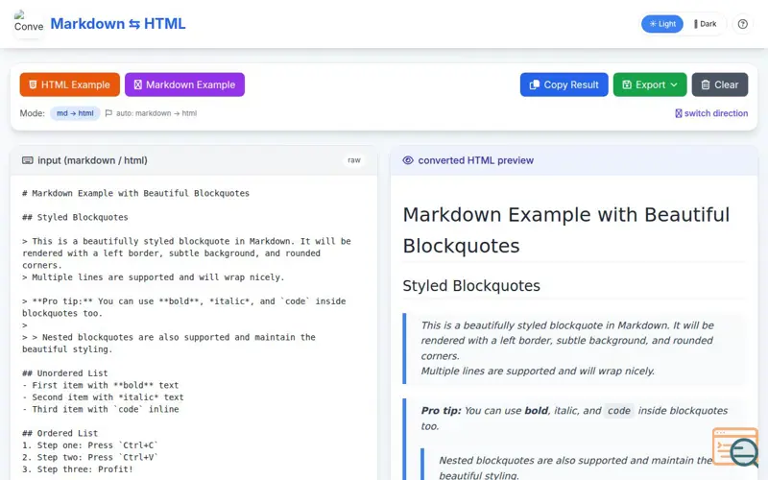Open the help question-mark icon

click(x=742, y=23)
